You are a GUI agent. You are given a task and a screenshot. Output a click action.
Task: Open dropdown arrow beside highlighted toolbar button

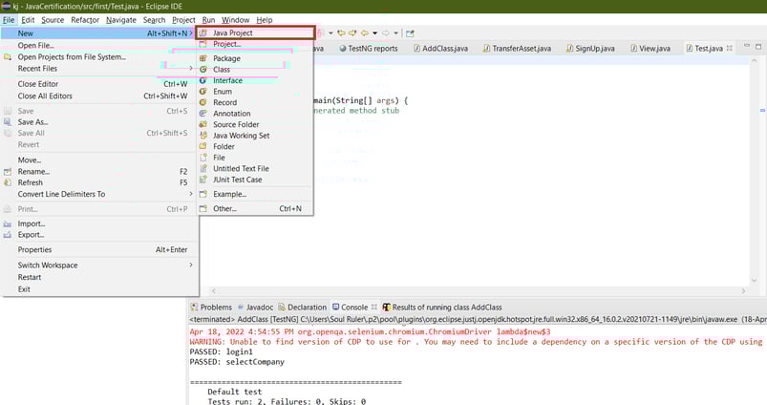pos(330,33)
